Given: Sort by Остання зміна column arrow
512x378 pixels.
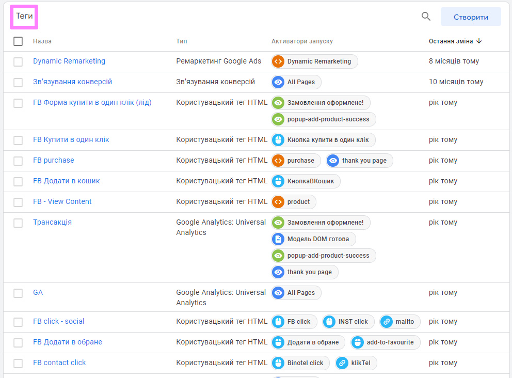Looking at the screenshot, I should coord(479,41).
